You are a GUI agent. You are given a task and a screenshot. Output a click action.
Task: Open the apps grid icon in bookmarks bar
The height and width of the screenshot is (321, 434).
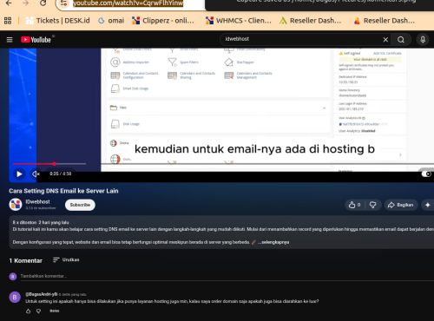[x=8, y=21]
